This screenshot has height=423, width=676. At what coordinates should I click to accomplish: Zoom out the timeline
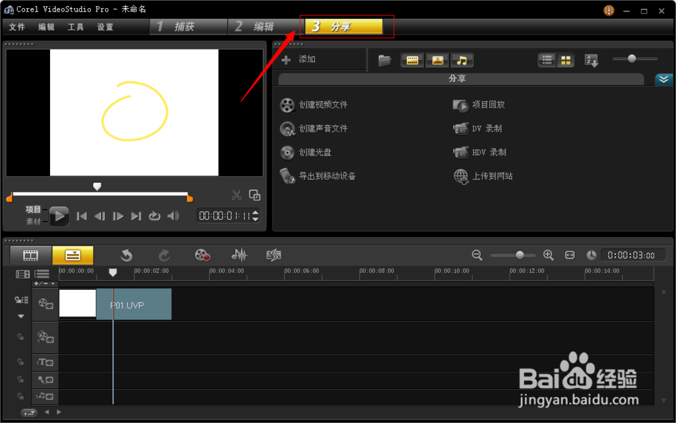[x=477, y=255]
